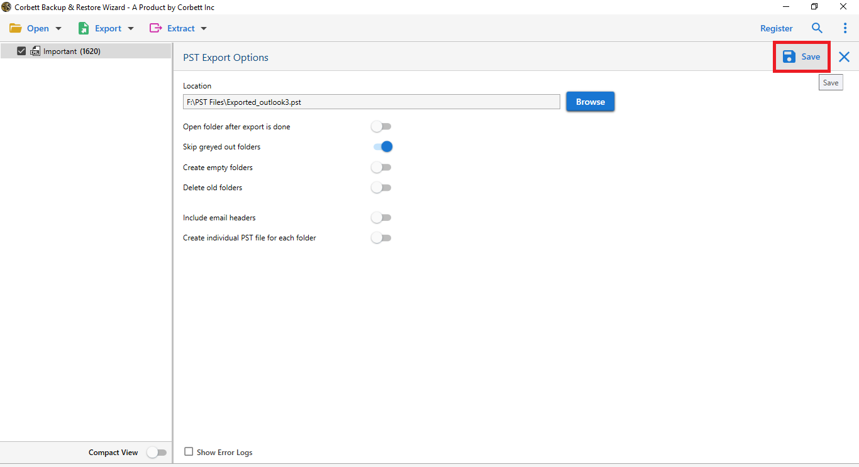Click the Open folder icon
The image size is (859, 467).
[16, 28]
